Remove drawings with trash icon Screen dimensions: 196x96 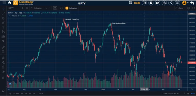[x=3, y=78]
